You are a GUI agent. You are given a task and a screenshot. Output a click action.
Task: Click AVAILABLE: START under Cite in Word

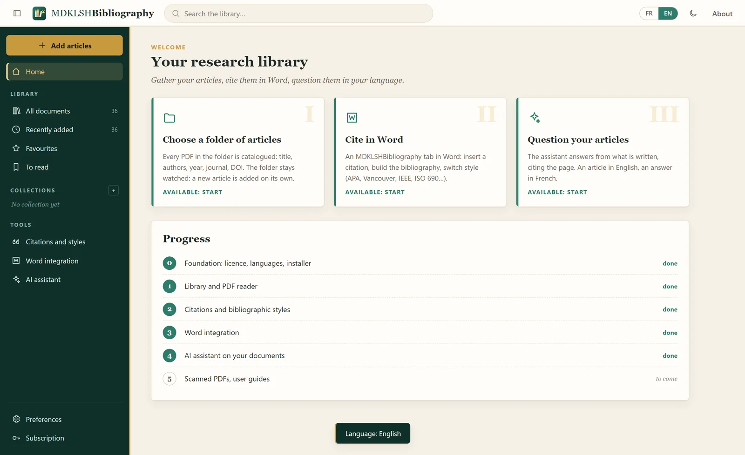[x=375, y=192]
